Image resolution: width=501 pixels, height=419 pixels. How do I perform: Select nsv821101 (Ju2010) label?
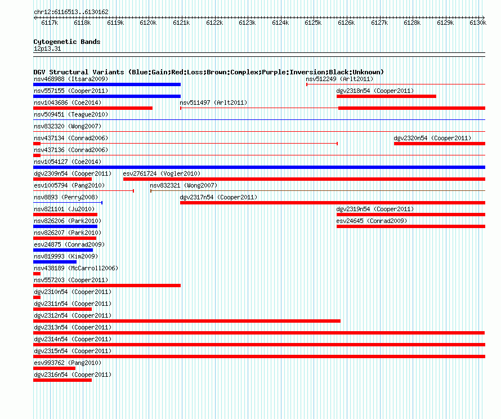(x=64, y=209)
